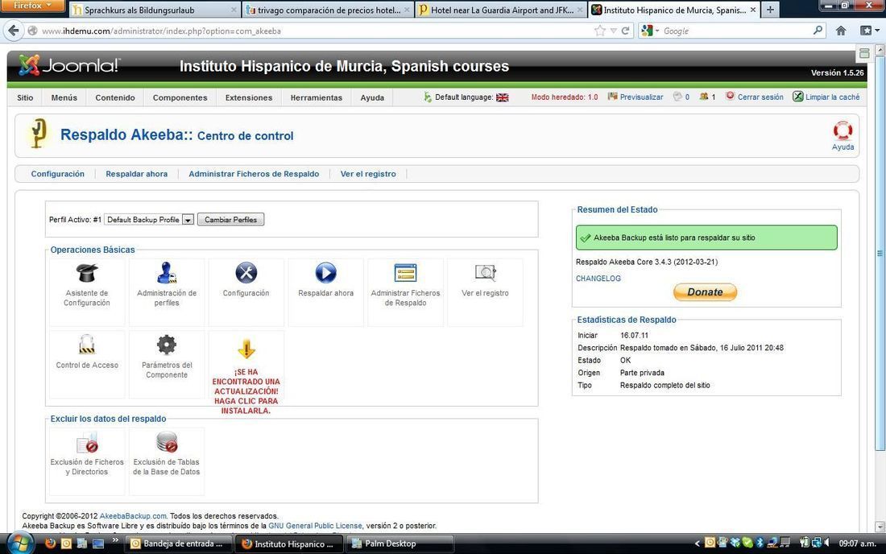Expand hidden system tray icons arrow
The width and height of the screenshot is (886, 554).
698,544
